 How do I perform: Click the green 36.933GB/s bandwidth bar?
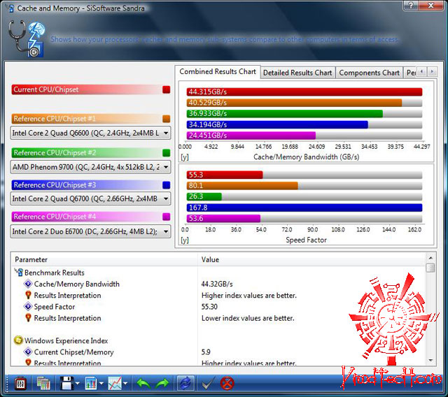click(x=285, y=113)
